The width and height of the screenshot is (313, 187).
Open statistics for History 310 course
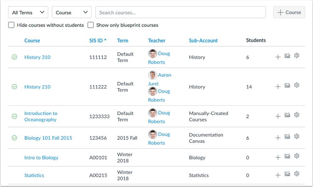287,57
